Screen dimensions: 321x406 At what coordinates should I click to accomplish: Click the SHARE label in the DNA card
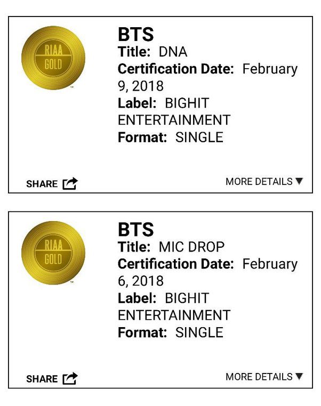tap(42, 184)
